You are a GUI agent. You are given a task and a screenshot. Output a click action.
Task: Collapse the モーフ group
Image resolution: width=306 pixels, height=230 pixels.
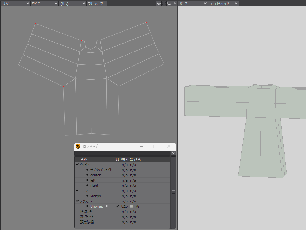77,191
